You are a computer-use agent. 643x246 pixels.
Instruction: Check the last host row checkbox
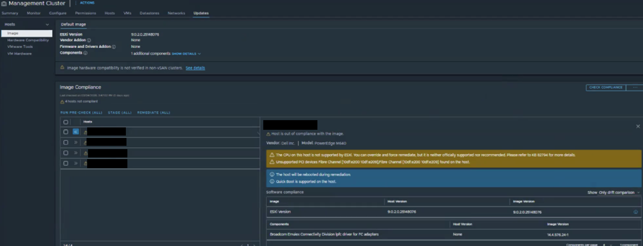[66, 163]
